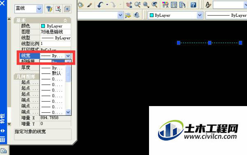The width and height of the screenshot is (247, 155).
Task: Click the 增量 Y value field
Action: pos(55,124)
